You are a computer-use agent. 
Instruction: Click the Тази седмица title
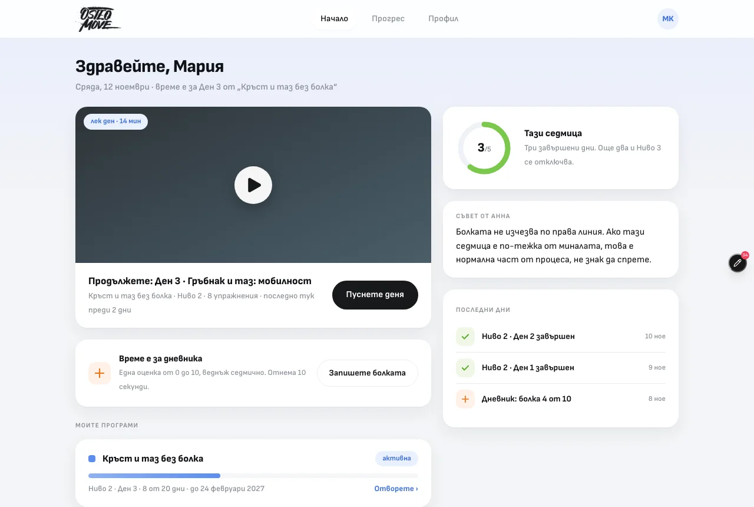pos(553,134)
